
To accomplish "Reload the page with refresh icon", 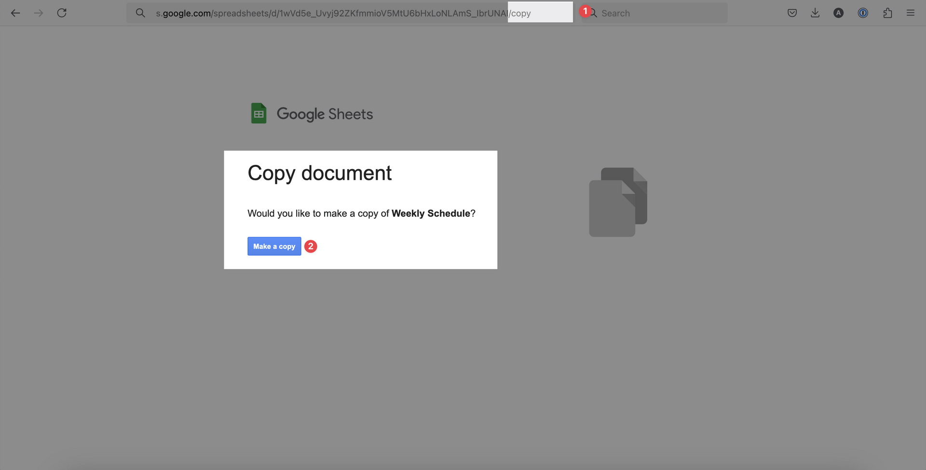I will (62, 13).
